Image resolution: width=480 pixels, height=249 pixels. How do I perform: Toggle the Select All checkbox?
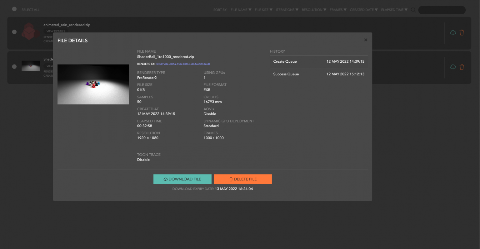(14, 9)
